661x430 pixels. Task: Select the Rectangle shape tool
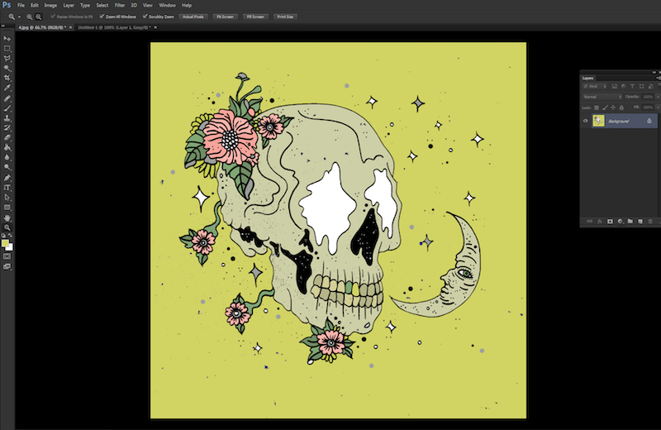tap(7, 208)
